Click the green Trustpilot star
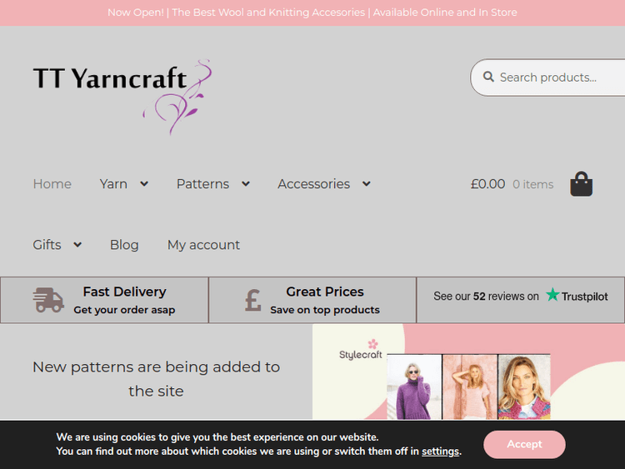The width and height of the screenshot is (625, 469). point(552,295)
